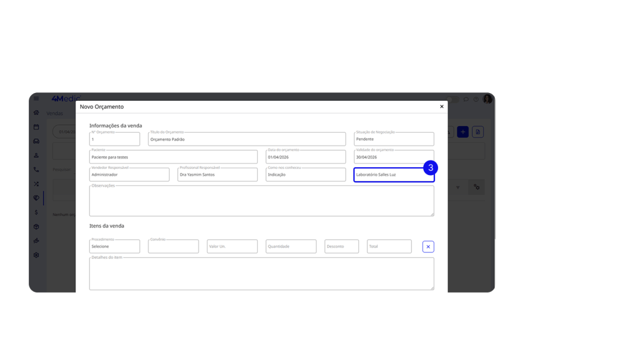Image resolution: width=618 pixels, height=361 pixels.
Task: Click the hamburger menu icon
Action: [36, 98]
